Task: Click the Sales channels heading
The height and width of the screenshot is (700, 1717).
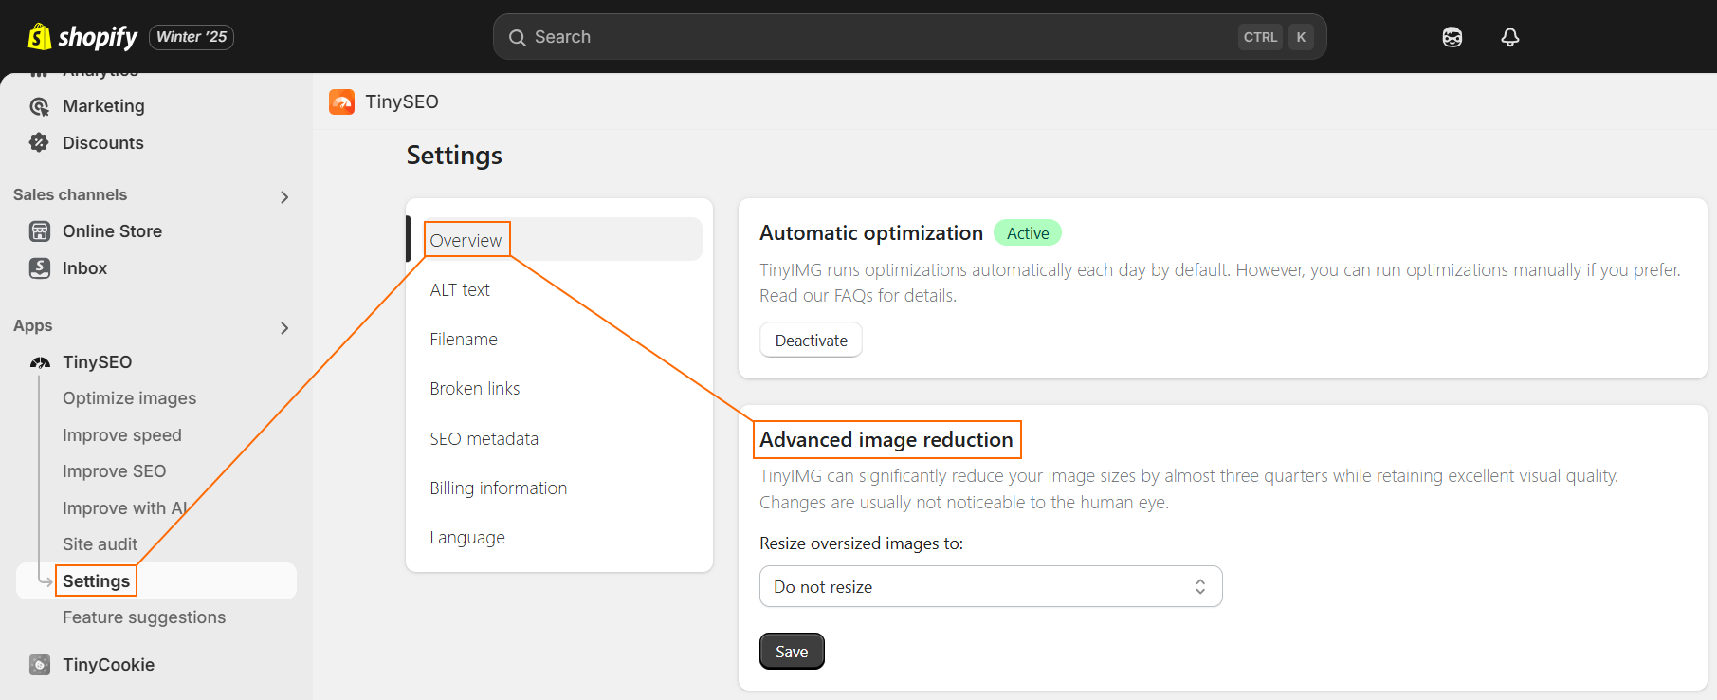Action: coord(70,194)
